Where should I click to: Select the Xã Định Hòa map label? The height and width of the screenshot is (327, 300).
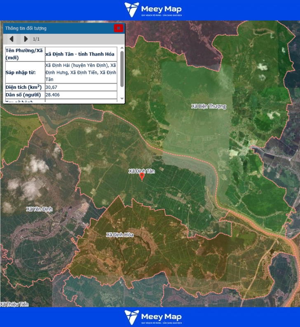pyautogui.click(x=120, y=235)
